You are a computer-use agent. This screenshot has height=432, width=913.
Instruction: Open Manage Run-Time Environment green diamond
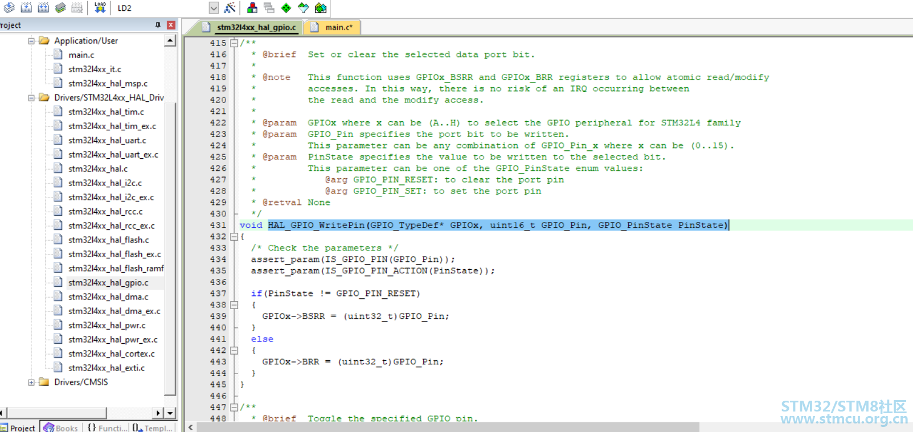[x=286, y=8]
